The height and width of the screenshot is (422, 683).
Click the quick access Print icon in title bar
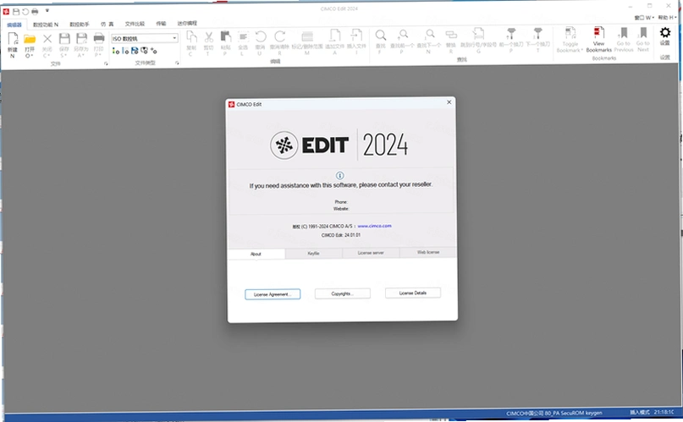coord(35,11)
